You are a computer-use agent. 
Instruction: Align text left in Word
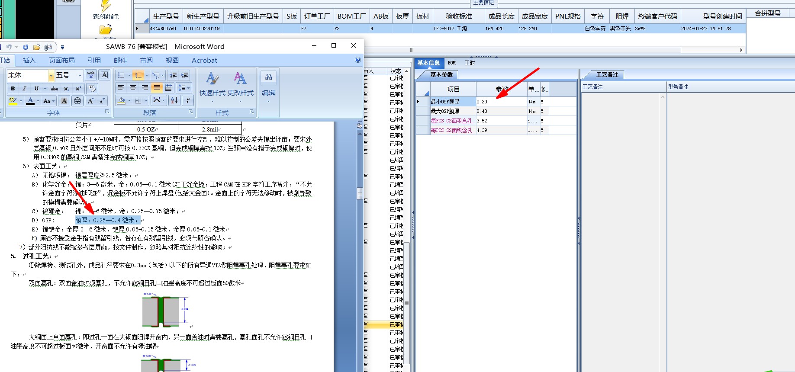coord(121,88)
